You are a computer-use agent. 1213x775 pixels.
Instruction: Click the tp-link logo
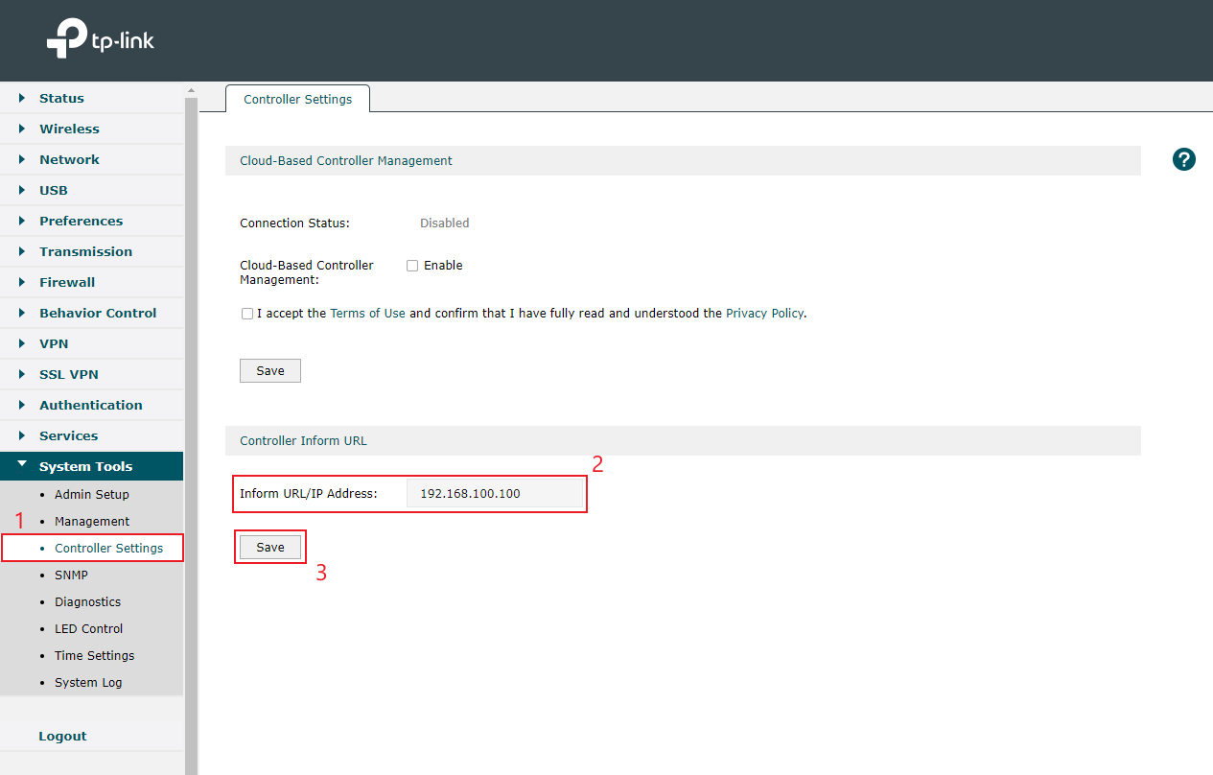pos(100,40)
